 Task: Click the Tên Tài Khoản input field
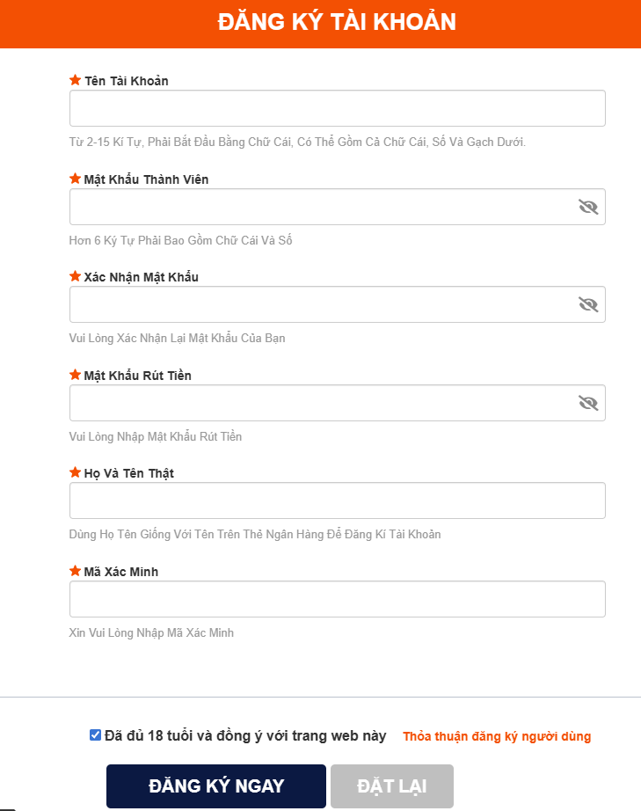337,108
